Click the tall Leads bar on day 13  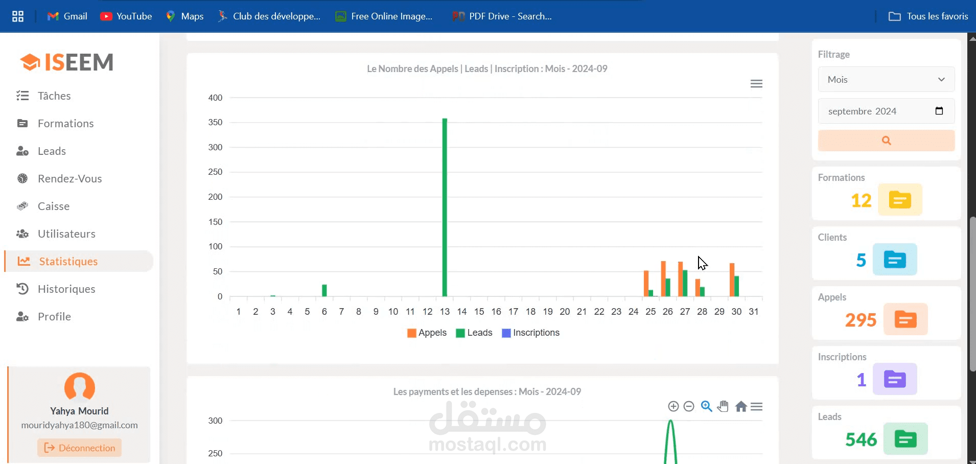445,207
